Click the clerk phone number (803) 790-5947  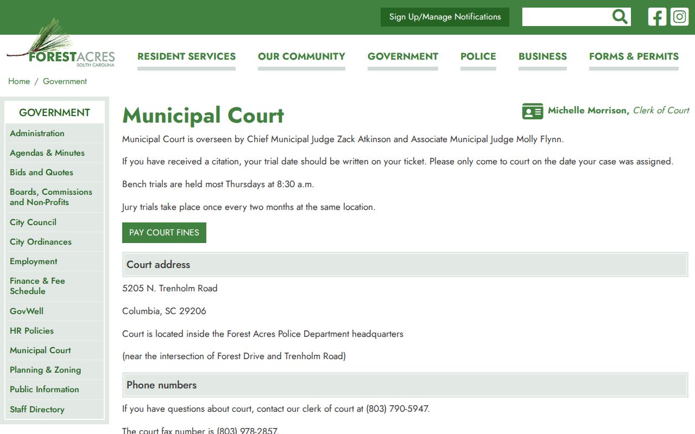(397, 409)
